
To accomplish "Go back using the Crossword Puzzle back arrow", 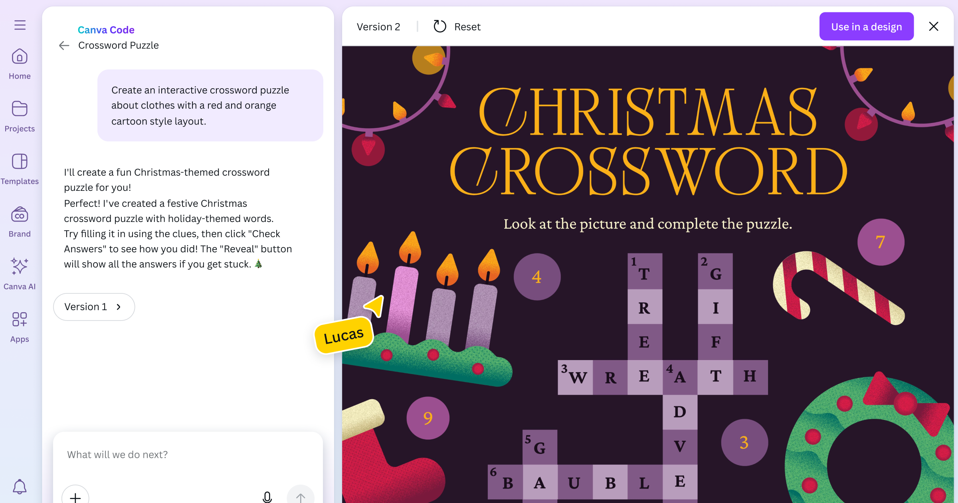I will point(64,45).
